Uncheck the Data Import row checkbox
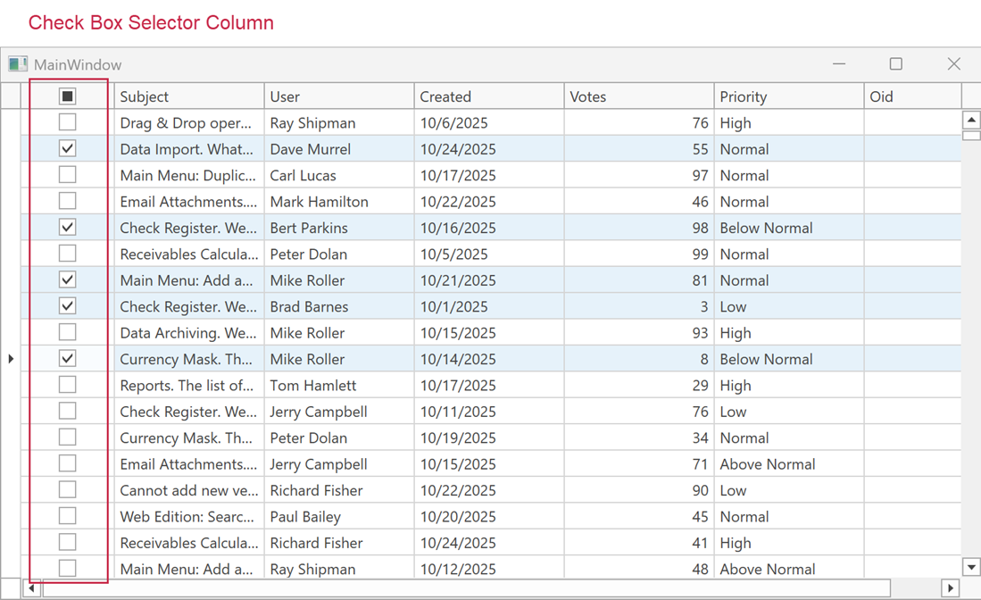981x600 pixels. coord(67,147)
